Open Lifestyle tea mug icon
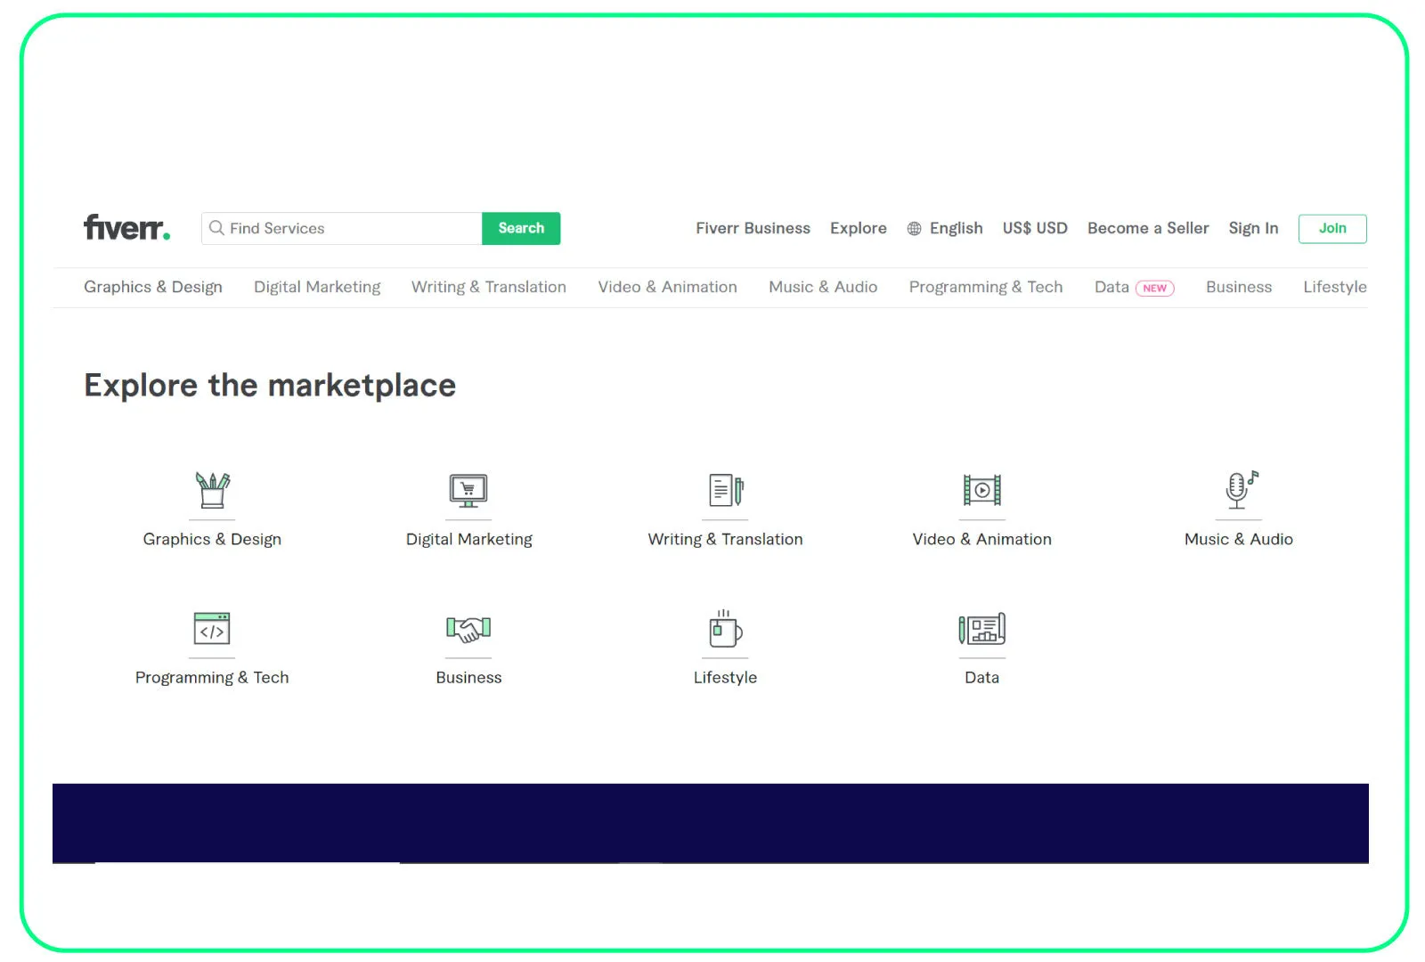This screenshot has width=1425, height=962. 725,628
